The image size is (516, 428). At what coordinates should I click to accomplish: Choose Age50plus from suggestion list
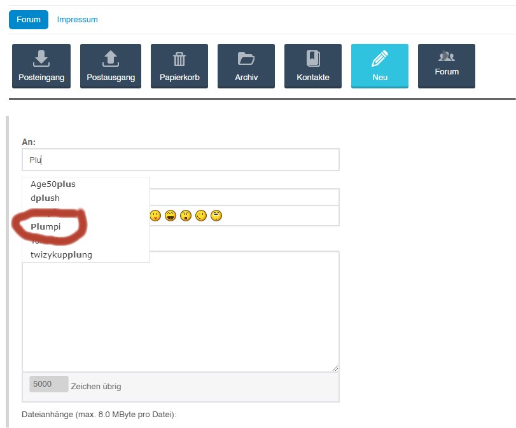click(x=53, y=184)
